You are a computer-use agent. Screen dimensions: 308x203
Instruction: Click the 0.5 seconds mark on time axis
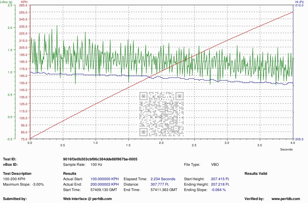click(63, 144)
